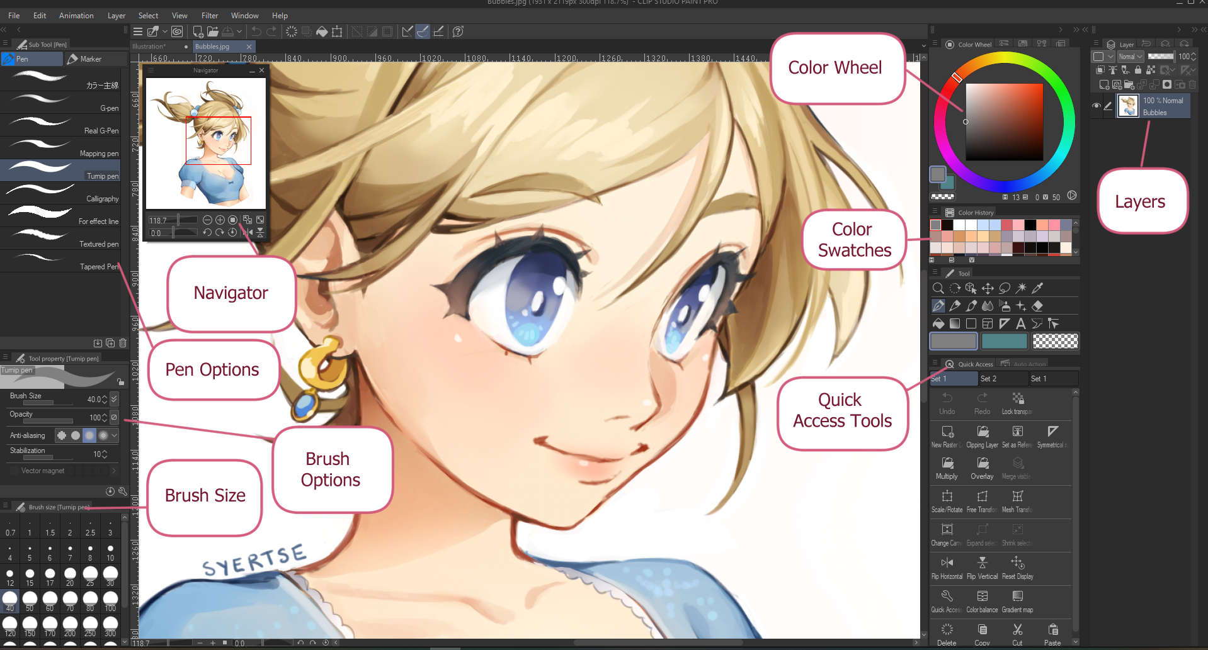Select the Lasso selection tool
The height and width of the screenshot is (650, 1208).
click(x=1005, y=288)
